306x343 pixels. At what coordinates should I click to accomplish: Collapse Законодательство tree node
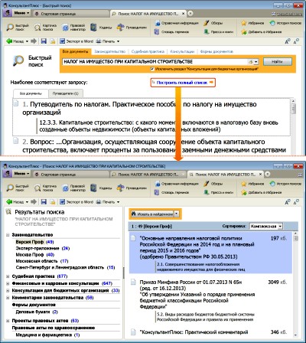(x=8, y=235)
